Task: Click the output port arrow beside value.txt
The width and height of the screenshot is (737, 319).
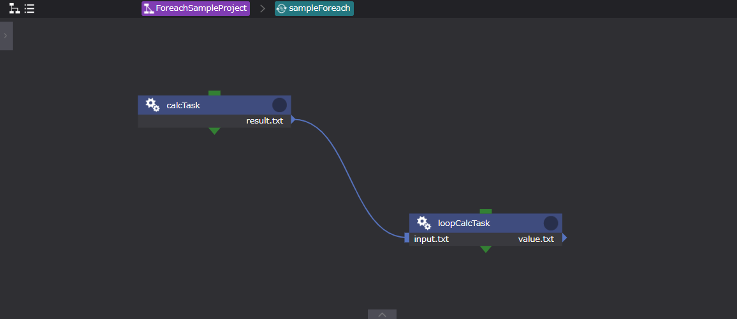Action: 564,239
